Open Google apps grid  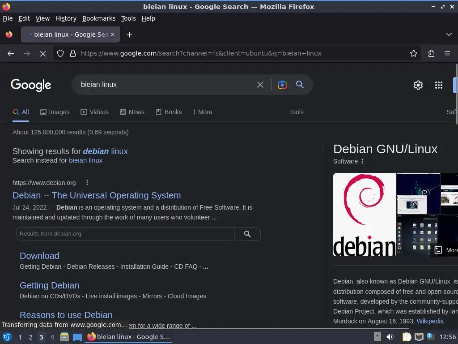point(439,85)
